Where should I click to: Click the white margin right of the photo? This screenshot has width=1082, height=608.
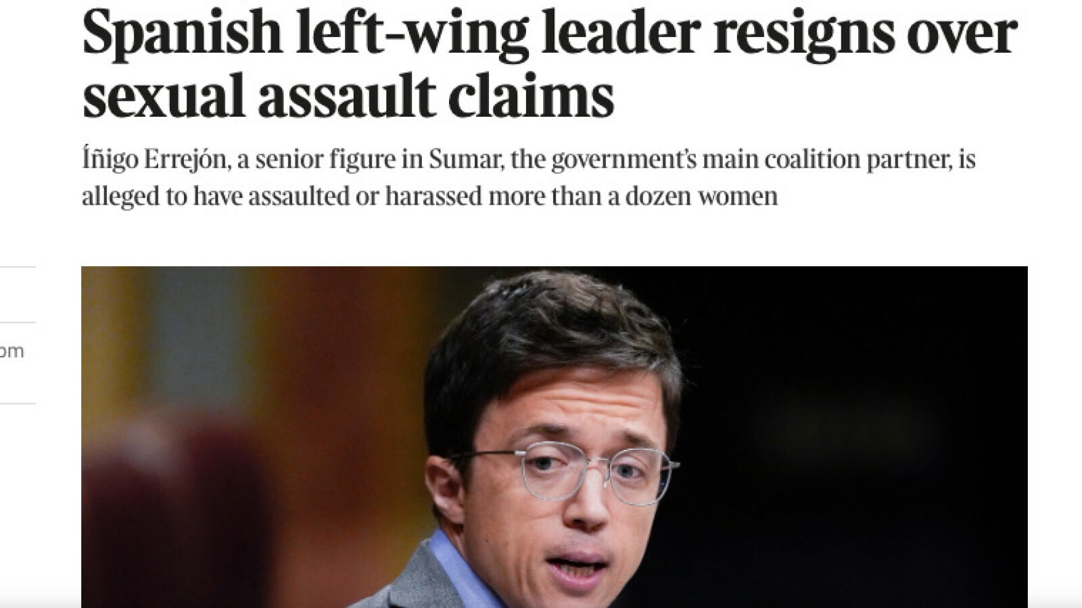tap(1055, 437)
